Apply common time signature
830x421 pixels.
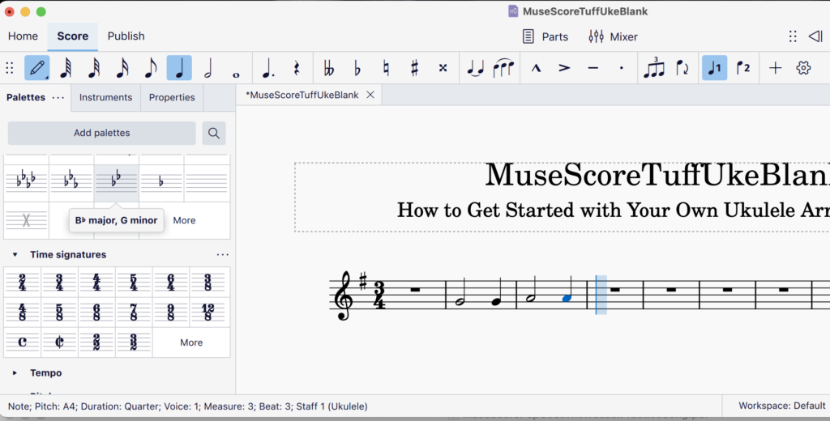(22, 342)
